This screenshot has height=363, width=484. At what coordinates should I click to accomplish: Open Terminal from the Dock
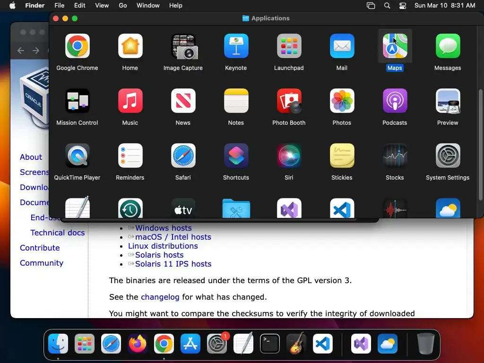270,344
